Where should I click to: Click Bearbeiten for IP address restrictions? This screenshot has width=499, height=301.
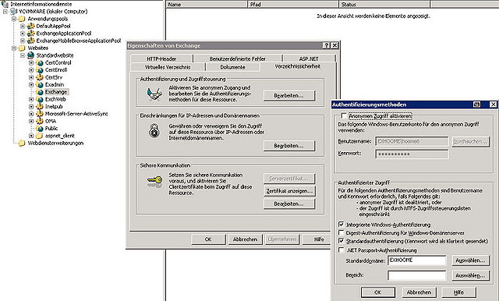(289, 146)
